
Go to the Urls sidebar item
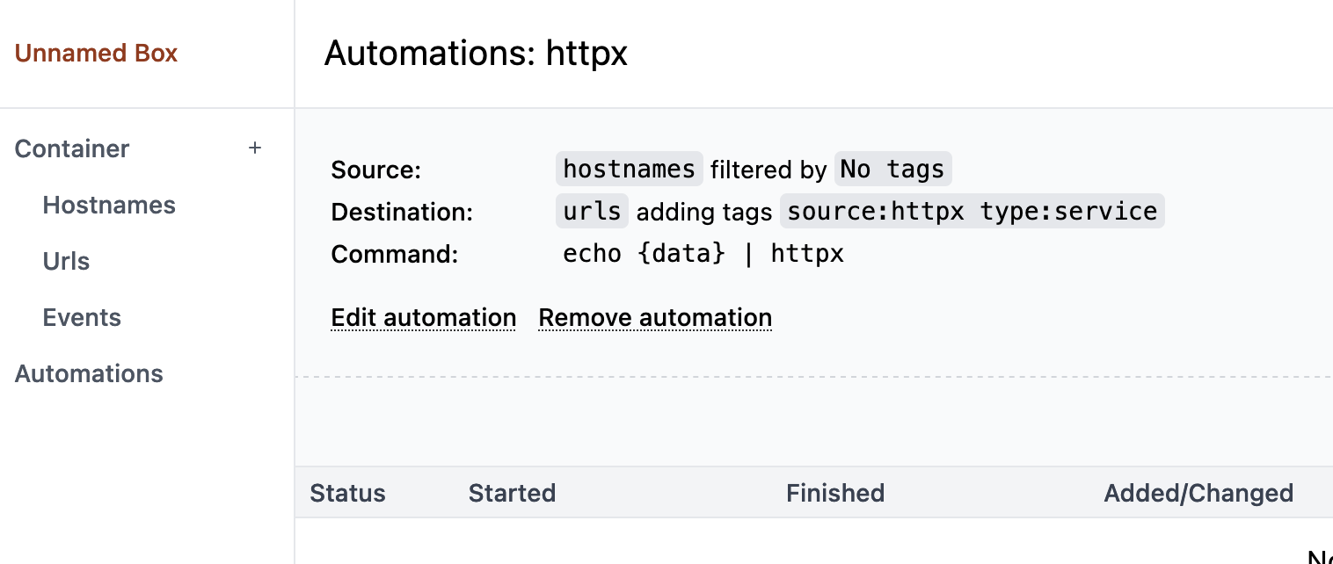pyautogui.click(x=66, y=261)
